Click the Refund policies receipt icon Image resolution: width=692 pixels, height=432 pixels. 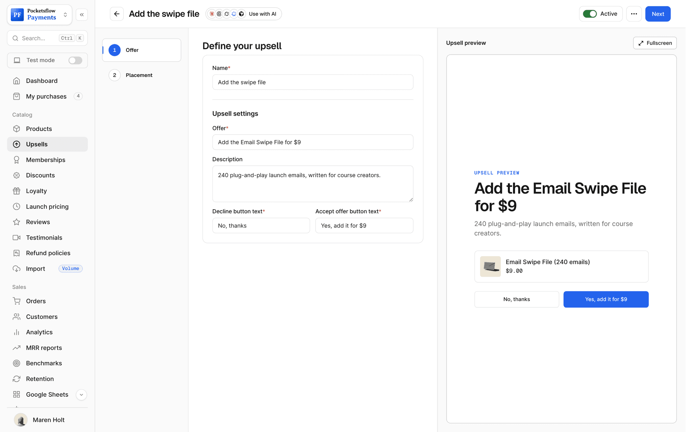pyautogui.click(x=17, y=253)
